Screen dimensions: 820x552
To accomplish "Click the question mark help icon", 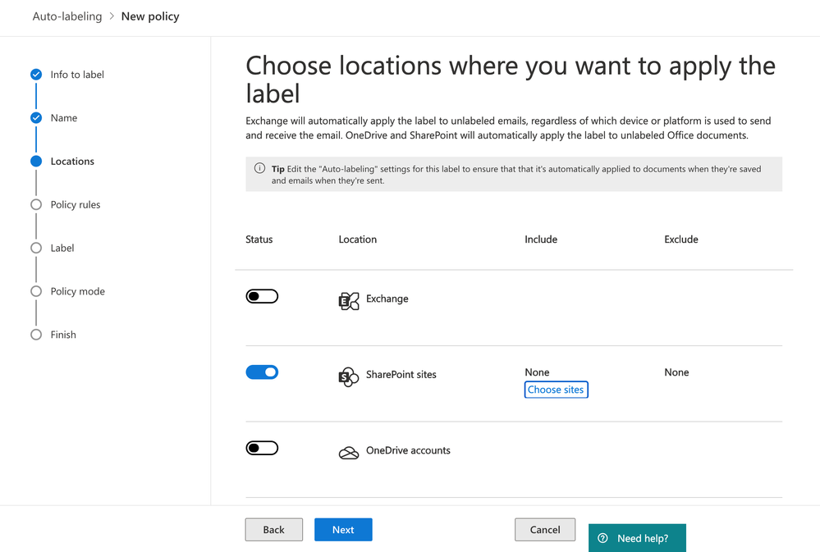I will pyautogui.click(x=603, y=539).
